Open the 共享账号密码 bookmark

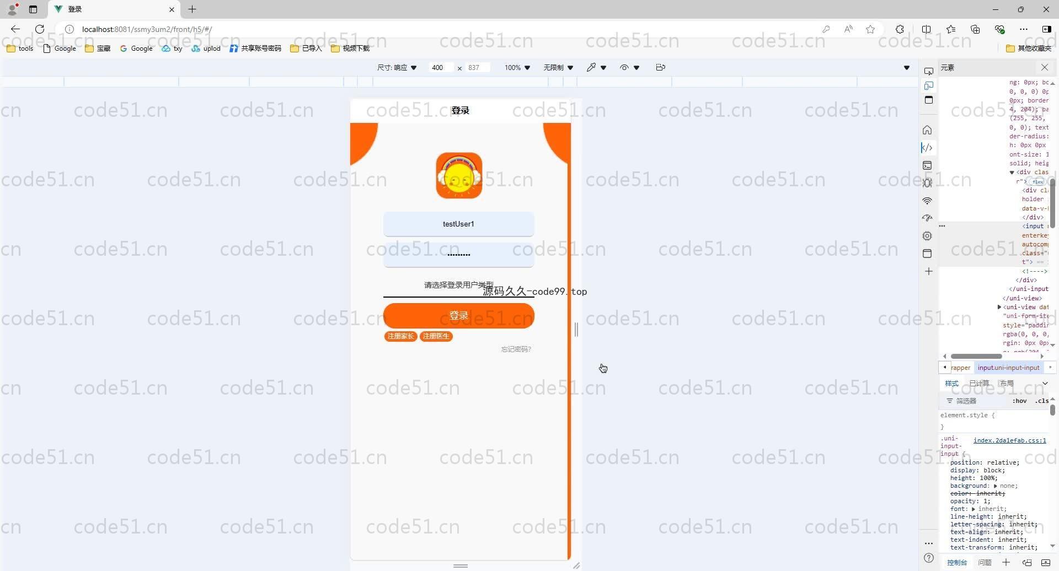coord(255,49)
